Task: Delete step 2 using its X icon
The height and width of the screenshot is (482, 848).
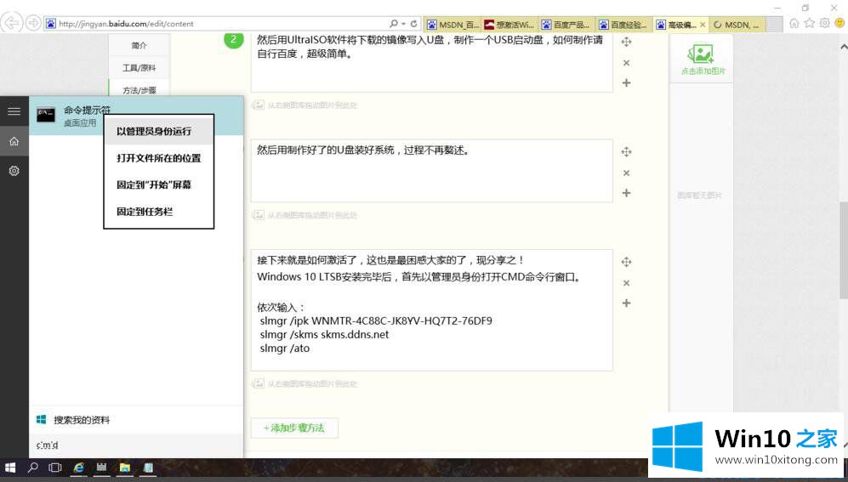Action: click(626, 63)
